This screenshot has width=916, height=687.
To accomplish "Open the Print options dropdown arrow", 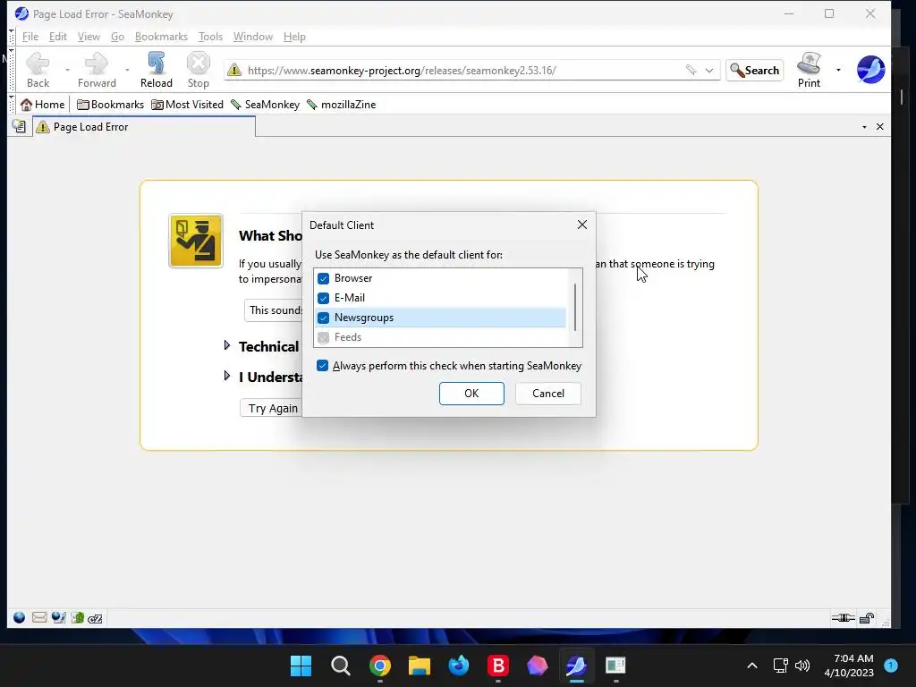I will click(838, 70).
